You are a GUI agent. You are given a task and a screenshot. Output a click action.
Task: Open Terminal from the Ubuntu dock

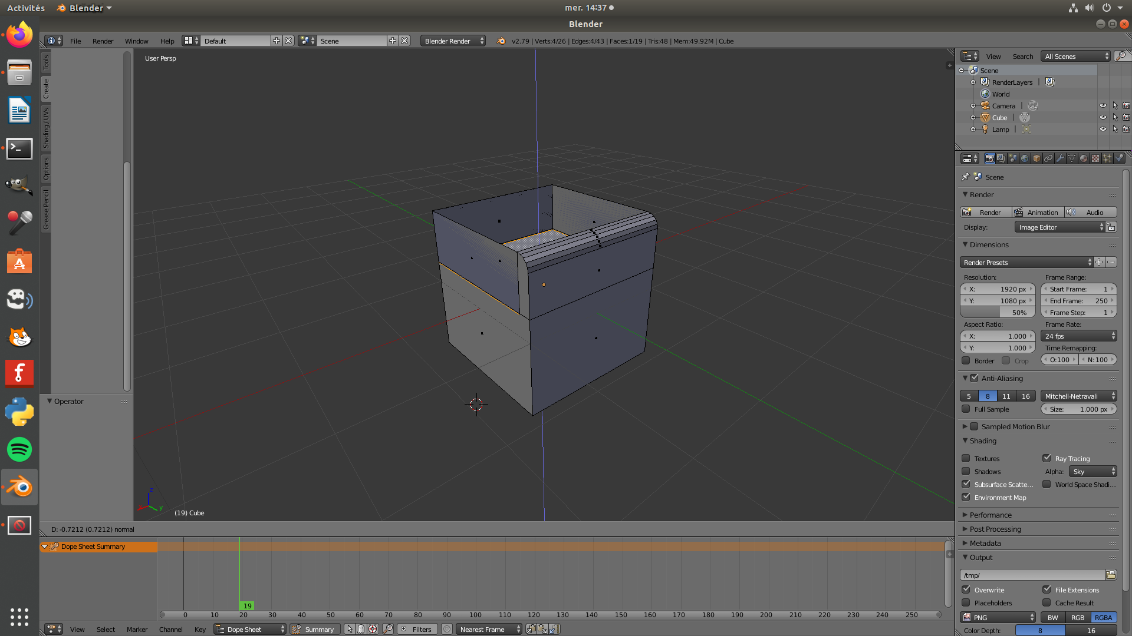tap(19, 148)
